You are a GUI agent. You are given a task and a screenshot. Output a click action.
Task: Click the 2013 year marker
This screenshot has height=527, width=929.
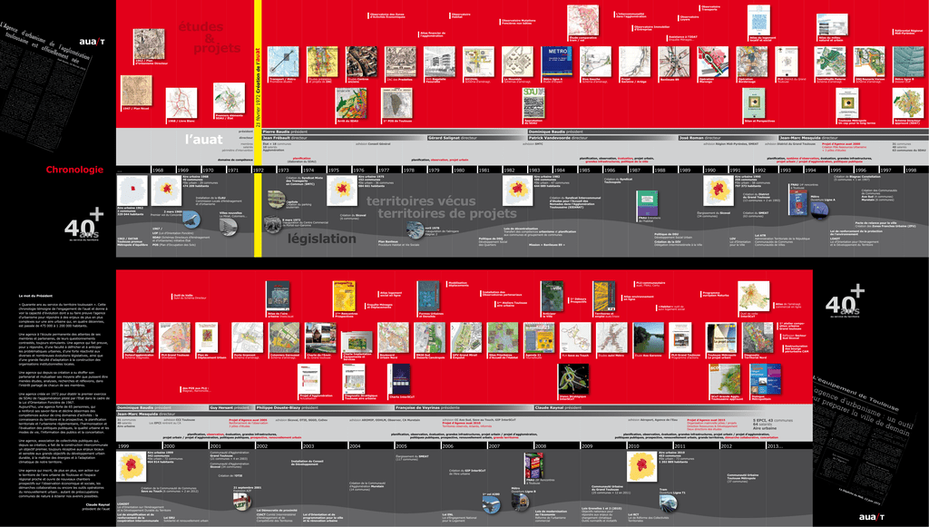tap(775, 446)
